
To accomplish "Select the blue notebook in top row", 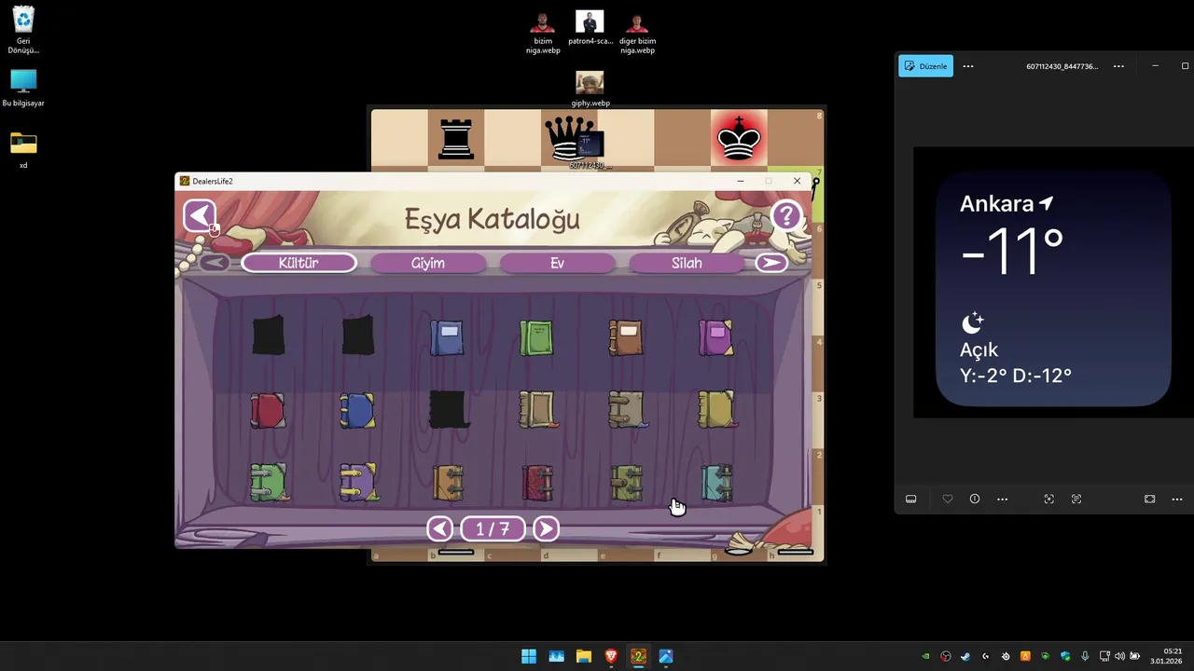I will tap(447, 337).
